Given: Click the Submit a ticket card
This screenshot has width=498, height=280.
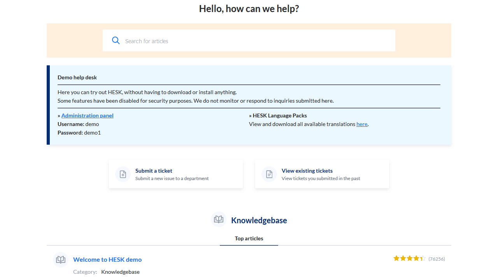Looking at the screenshot, I should (x=176, y=174).
